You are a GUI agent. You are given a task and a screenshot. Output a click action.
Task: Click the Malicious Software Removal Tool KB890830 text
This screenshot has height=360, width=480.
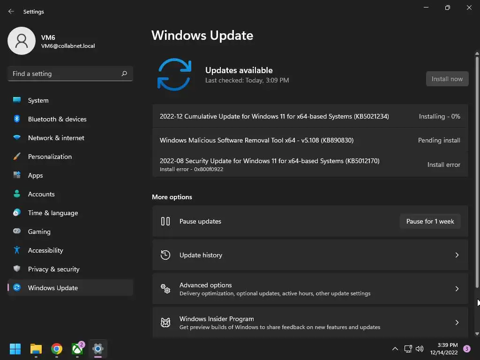tap(256, 140)
